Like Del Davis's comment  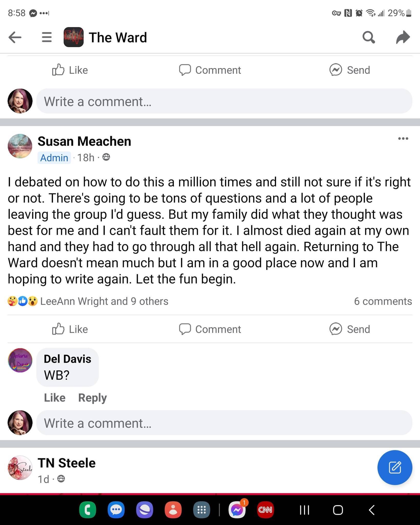pyautogui.click(x=55, y=398)
